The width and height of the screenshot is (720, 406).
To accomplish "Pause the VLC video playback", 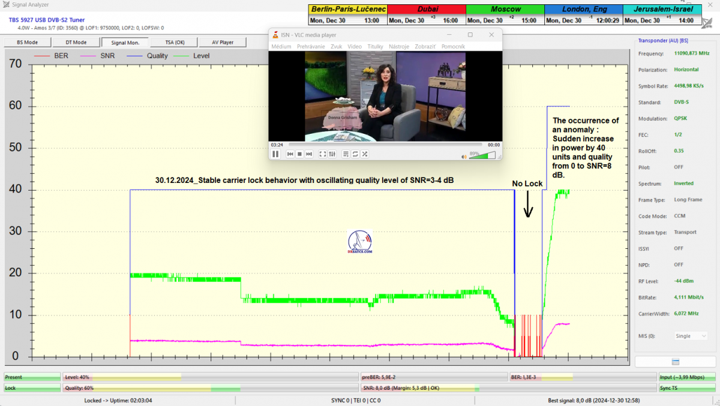I will point(275,154).
